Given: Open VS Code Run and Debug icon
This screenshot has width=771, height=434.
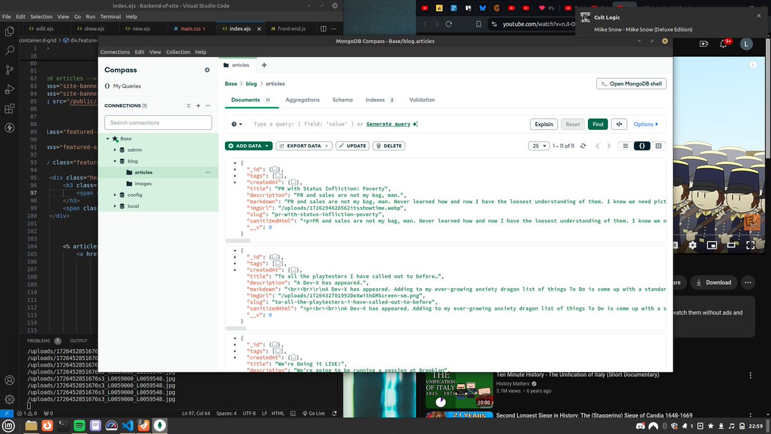Looking at the screenshot, I should [x=10, y=89].
